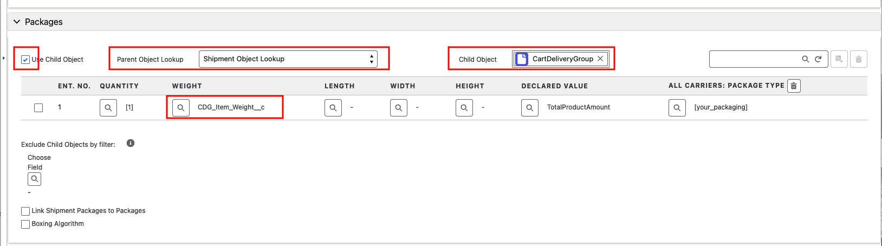This screenshot has width=882, height=246.
Task: Open the Height field lookup icon
Action: pos(464,108)
